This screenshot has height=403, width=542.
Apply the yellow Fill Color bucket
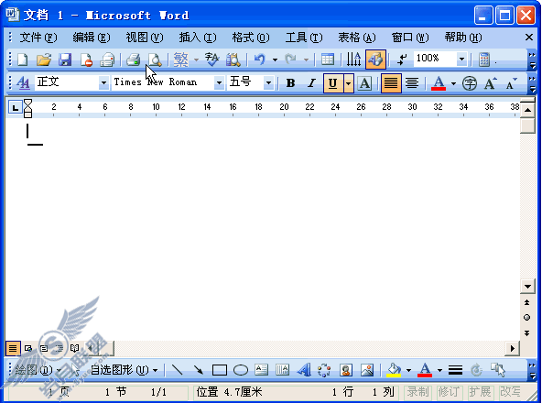pyautogui.click(x=394, y=370)
